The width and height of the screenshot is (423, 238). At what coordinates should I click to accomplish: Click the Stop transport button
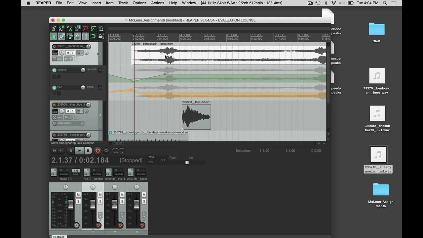coord(71,151)
